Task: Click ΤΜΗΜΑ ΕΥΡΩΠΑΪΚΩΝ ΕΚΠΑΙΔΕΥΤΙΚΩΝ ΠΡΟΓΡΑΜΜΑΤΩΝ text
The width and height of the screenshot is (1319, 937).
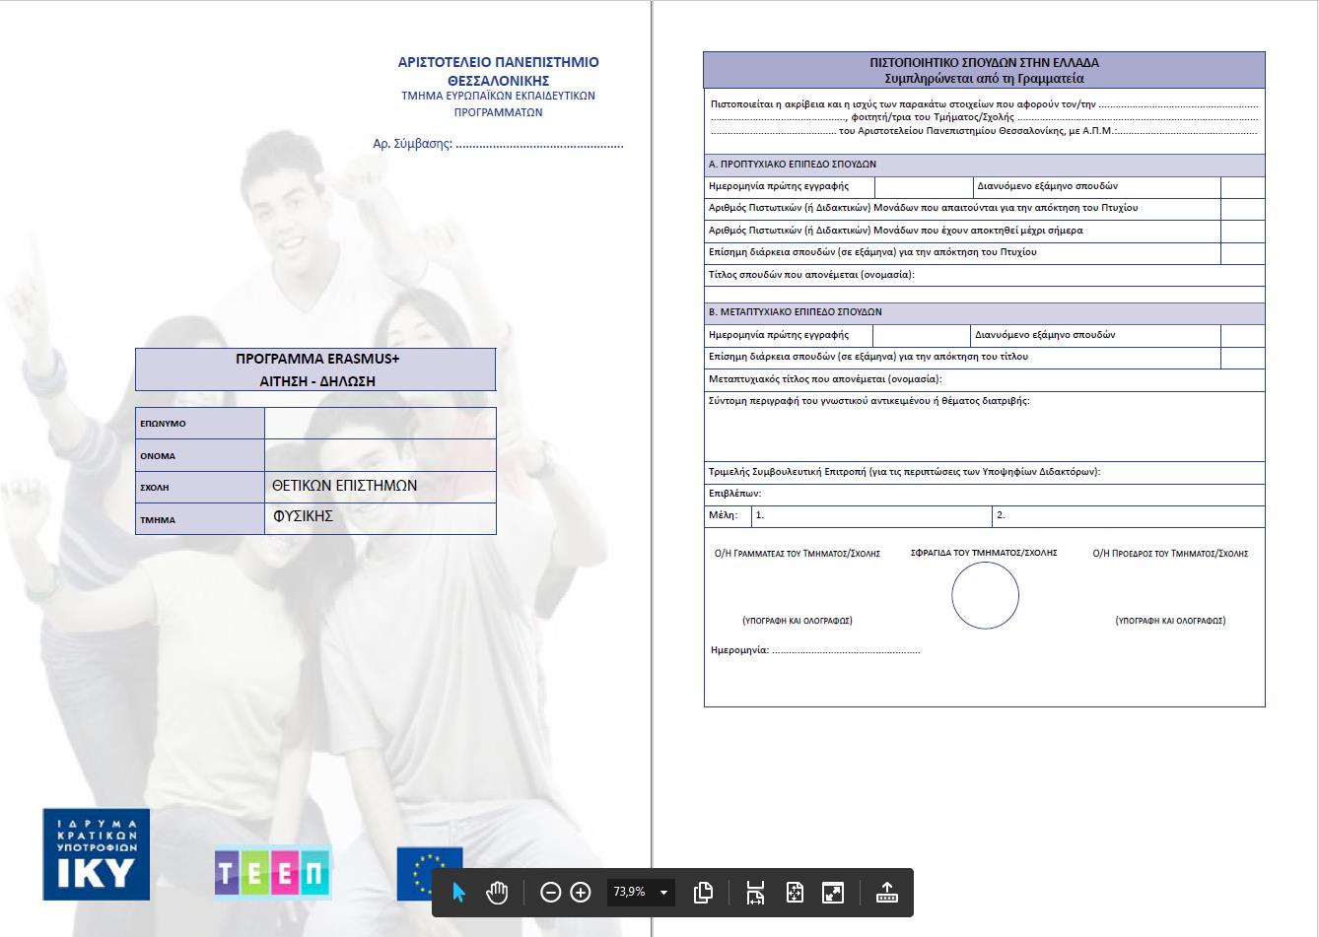Action: coord(498,104)
